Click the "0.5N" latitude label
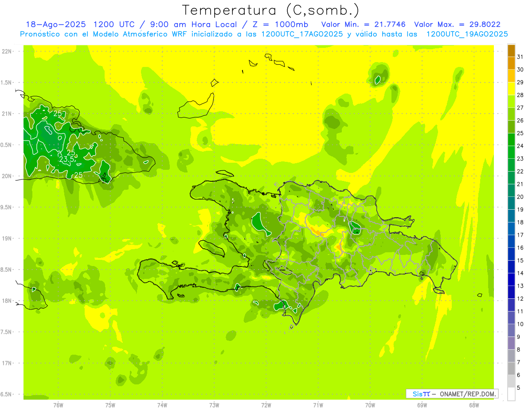This screenshot has height=411, width=532. coord(6,145)
